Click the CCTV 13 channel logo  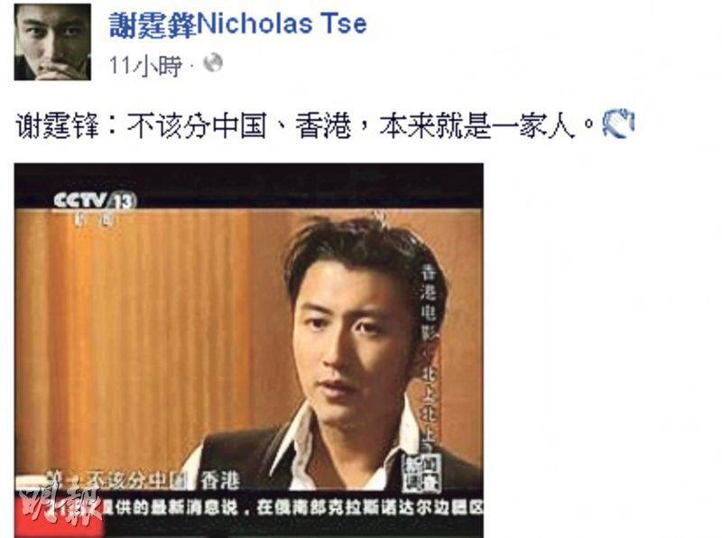tap(95, 200)
